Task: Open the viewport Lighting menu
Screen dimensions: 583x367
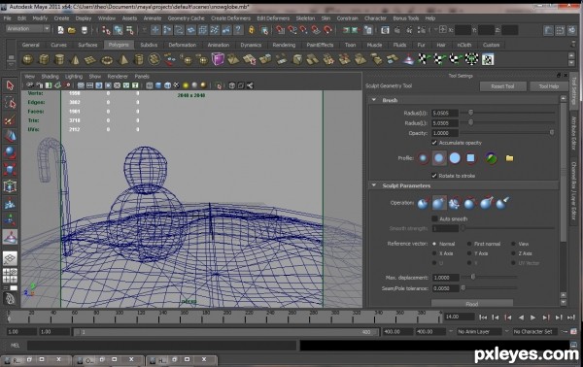Action: (74, 76)
